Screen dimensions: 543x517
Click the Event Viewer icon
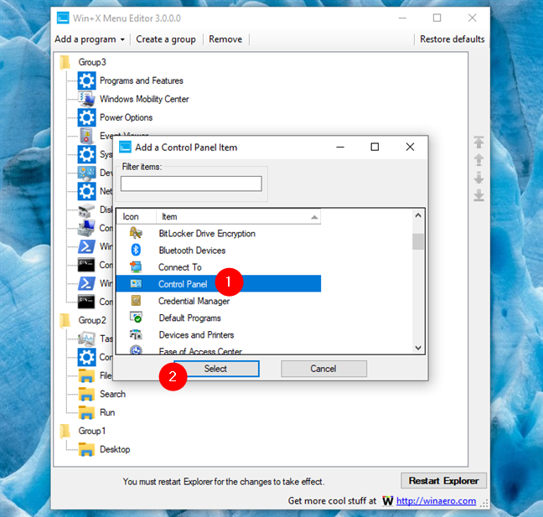(86, 136)
